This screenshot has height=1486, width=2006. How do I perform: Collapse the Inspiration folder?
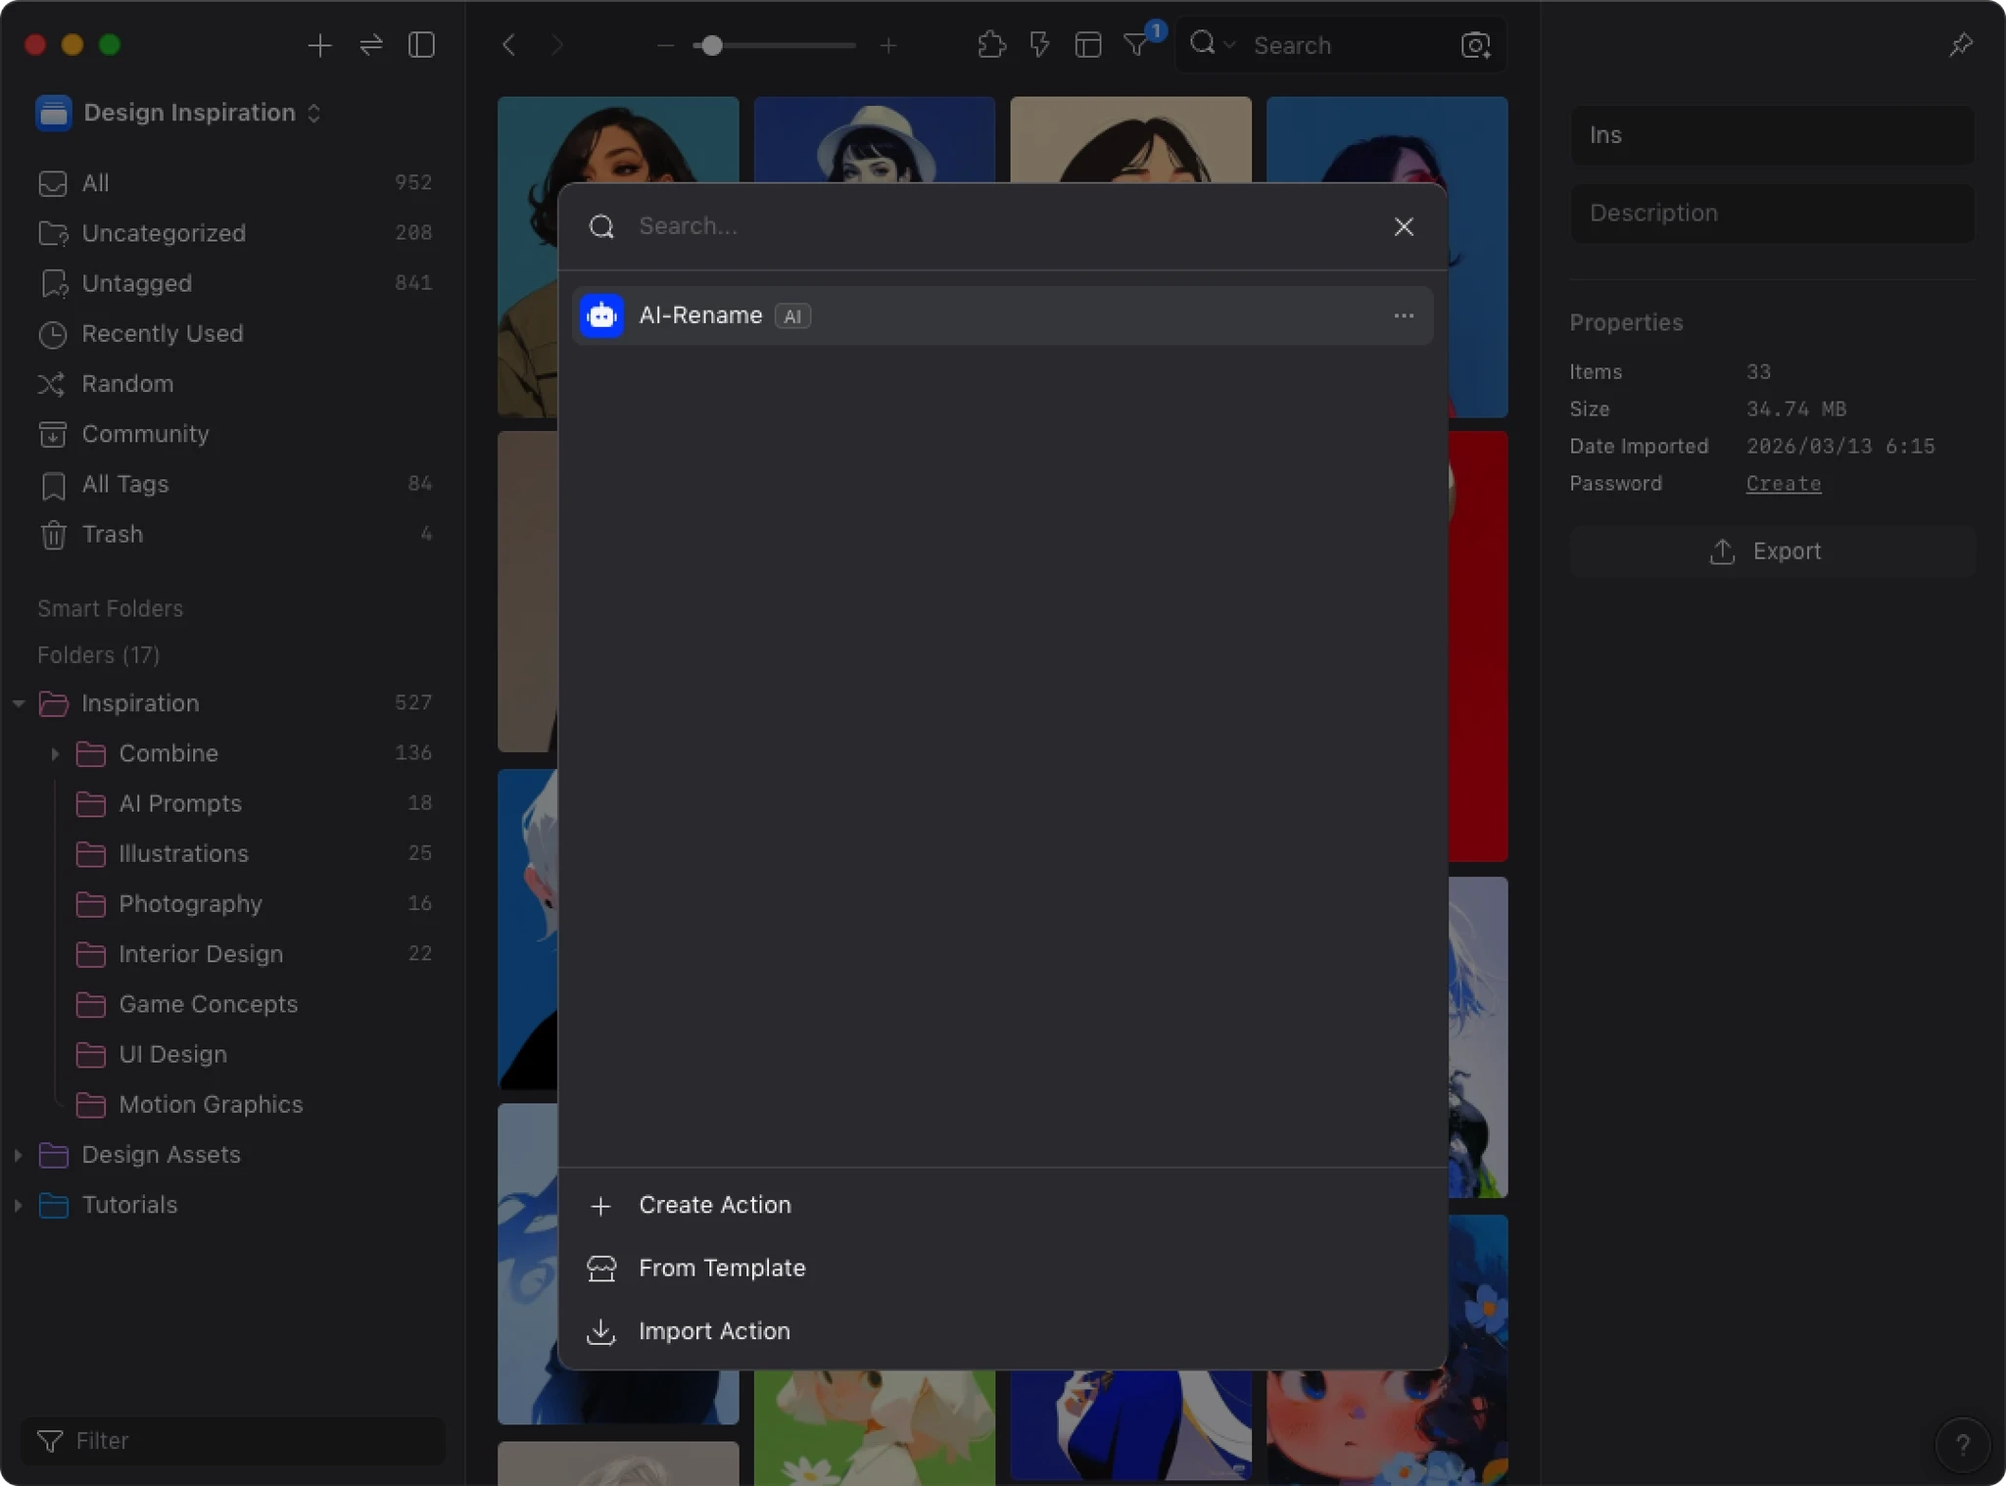(19, 703)
